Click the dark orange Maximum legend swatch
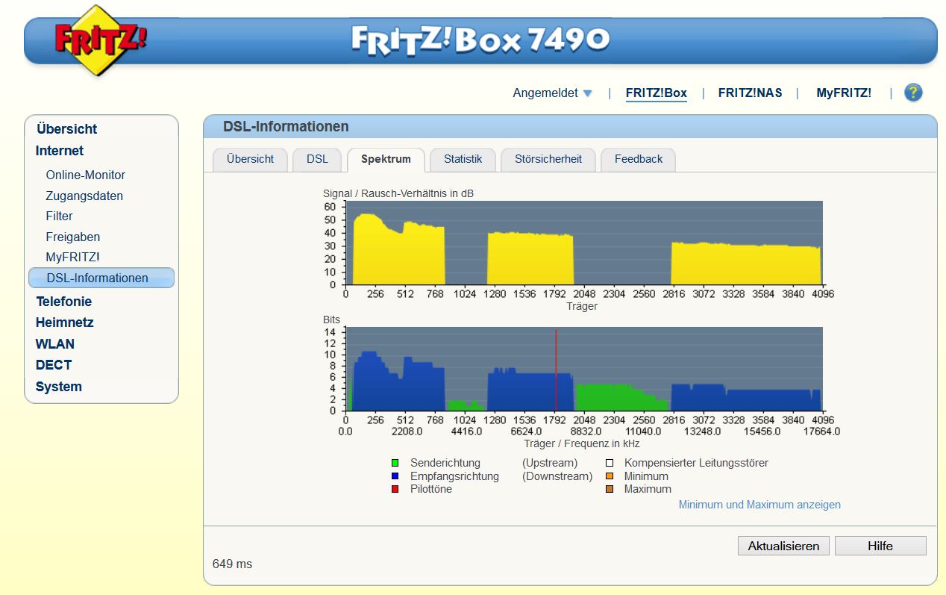The image size is (946, 595). click(x=610, y=489)
